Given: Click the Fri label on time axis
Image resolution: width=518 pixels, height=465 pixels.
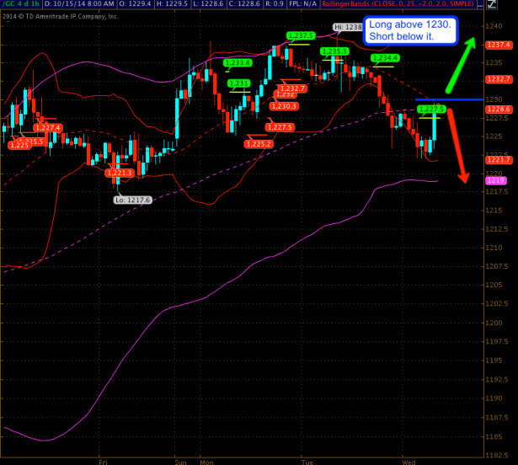Looking at the screenshot, I should [103, 462].
